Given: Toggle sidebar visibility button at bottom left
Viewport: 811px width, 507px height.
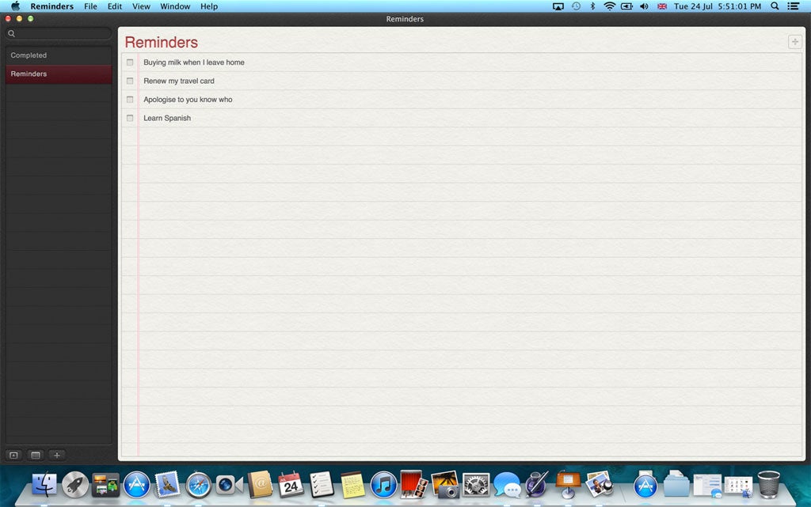Looking at the screenshot, I should click(13, 455).
